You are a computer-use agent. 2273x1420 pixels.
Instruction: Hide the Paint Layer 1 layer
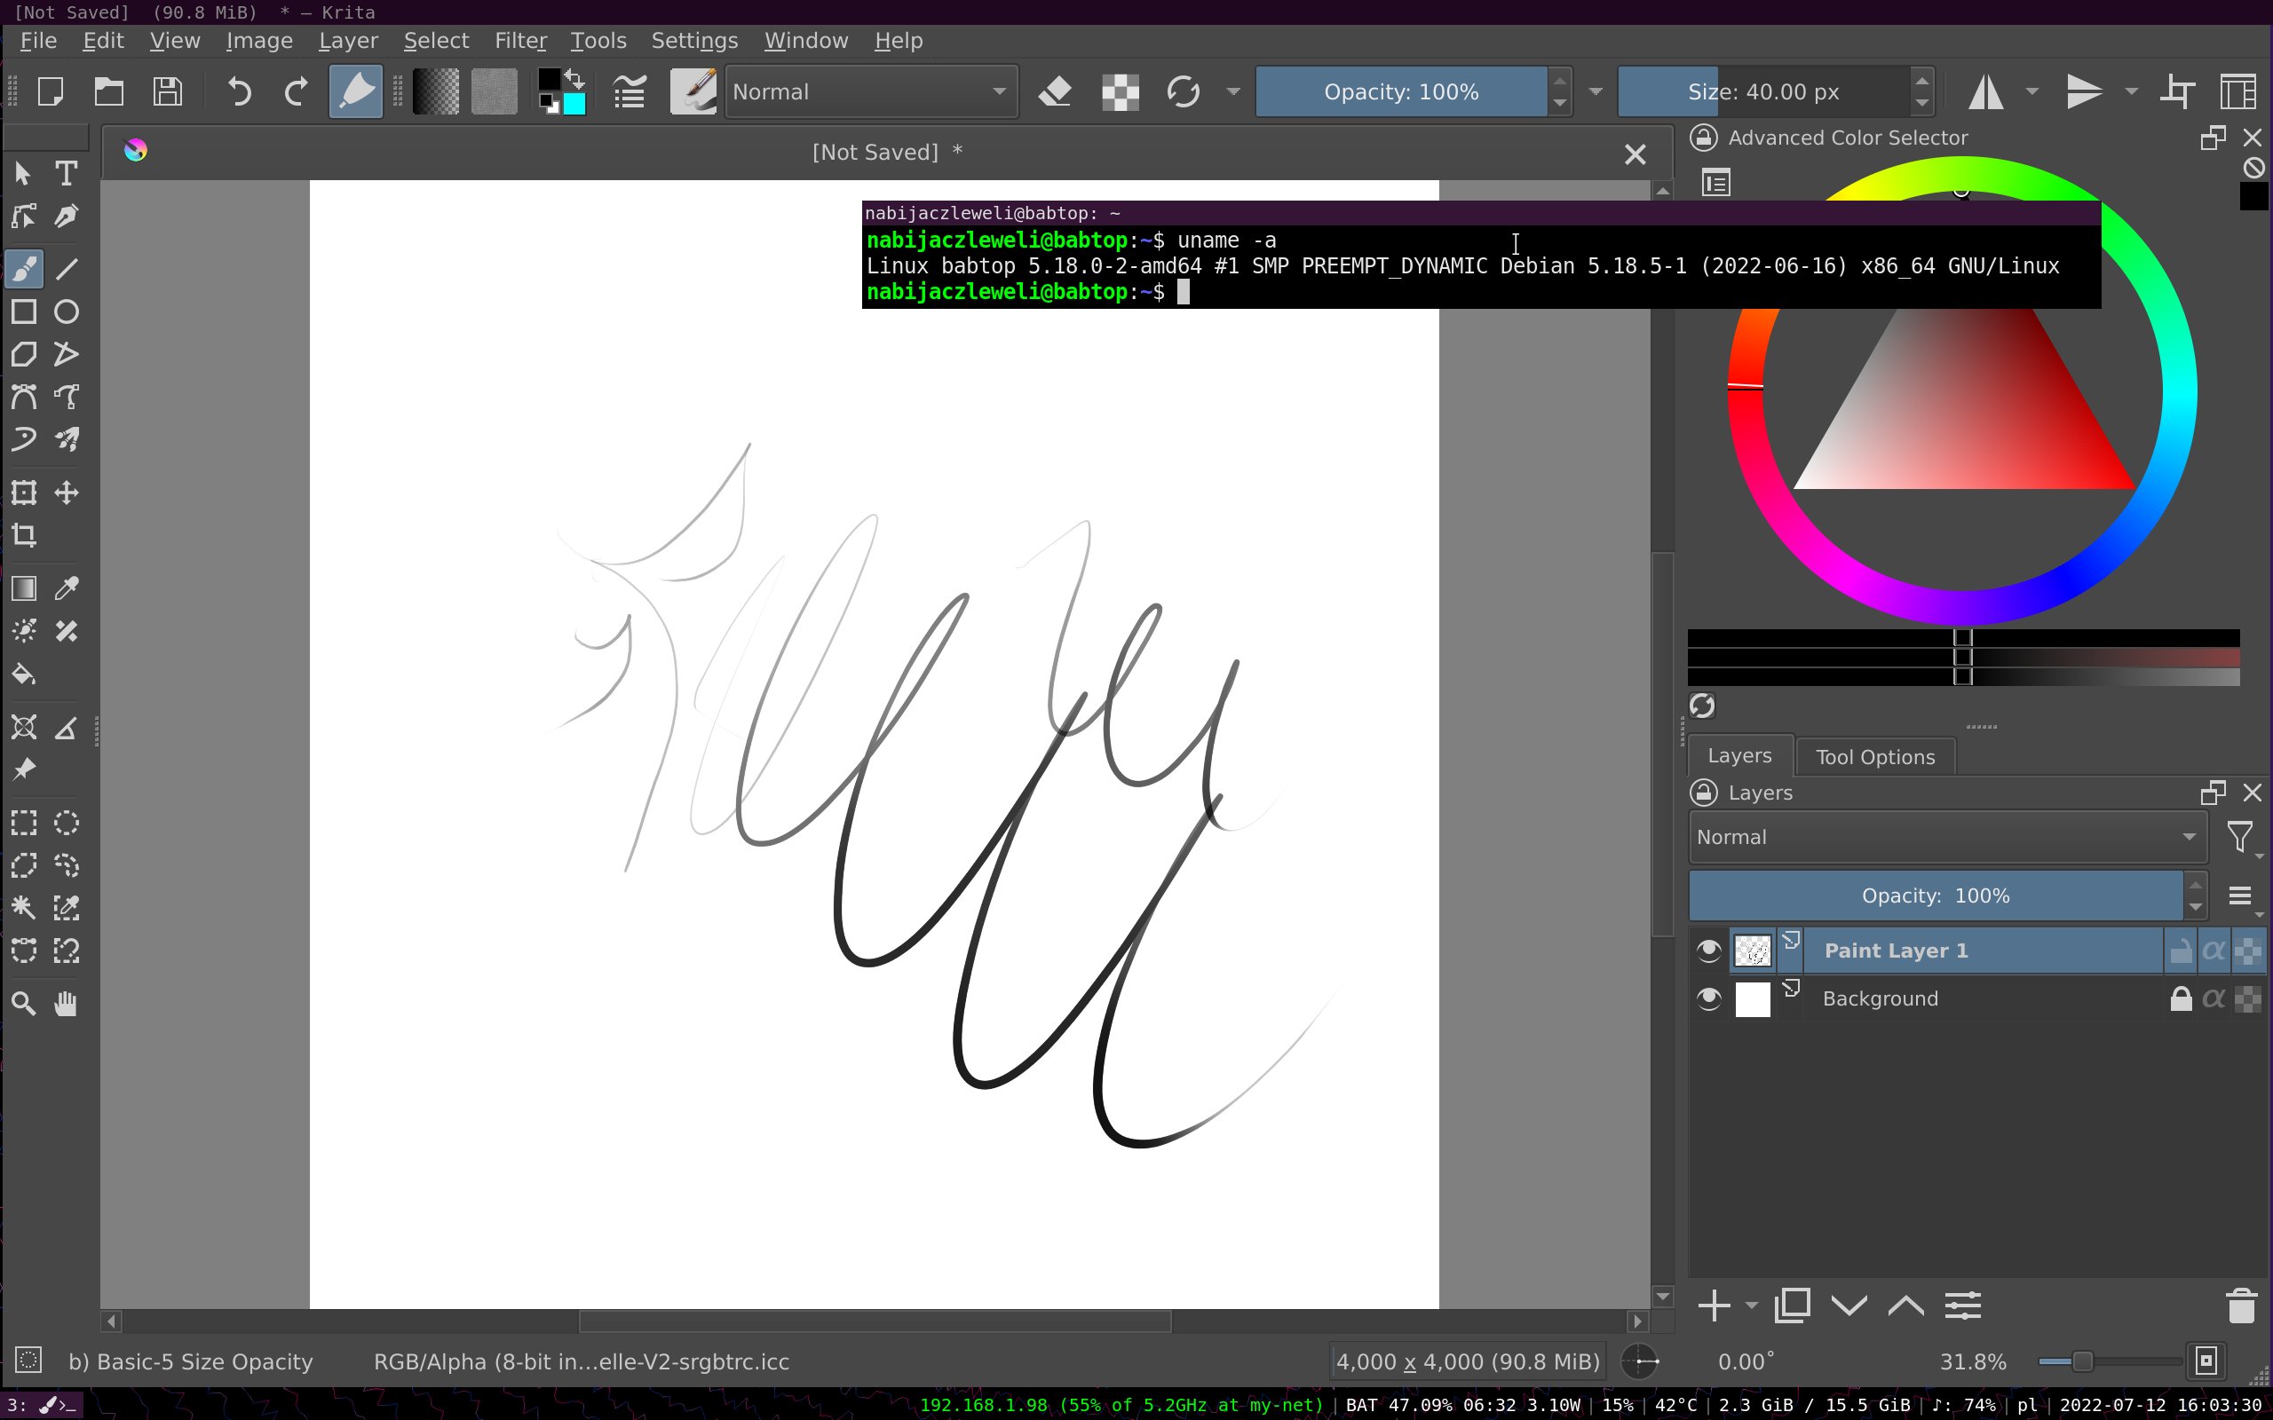(x=1708, y=951)
